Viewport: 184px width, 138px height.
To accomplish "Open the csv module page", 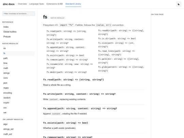I will tap(18, 108).
